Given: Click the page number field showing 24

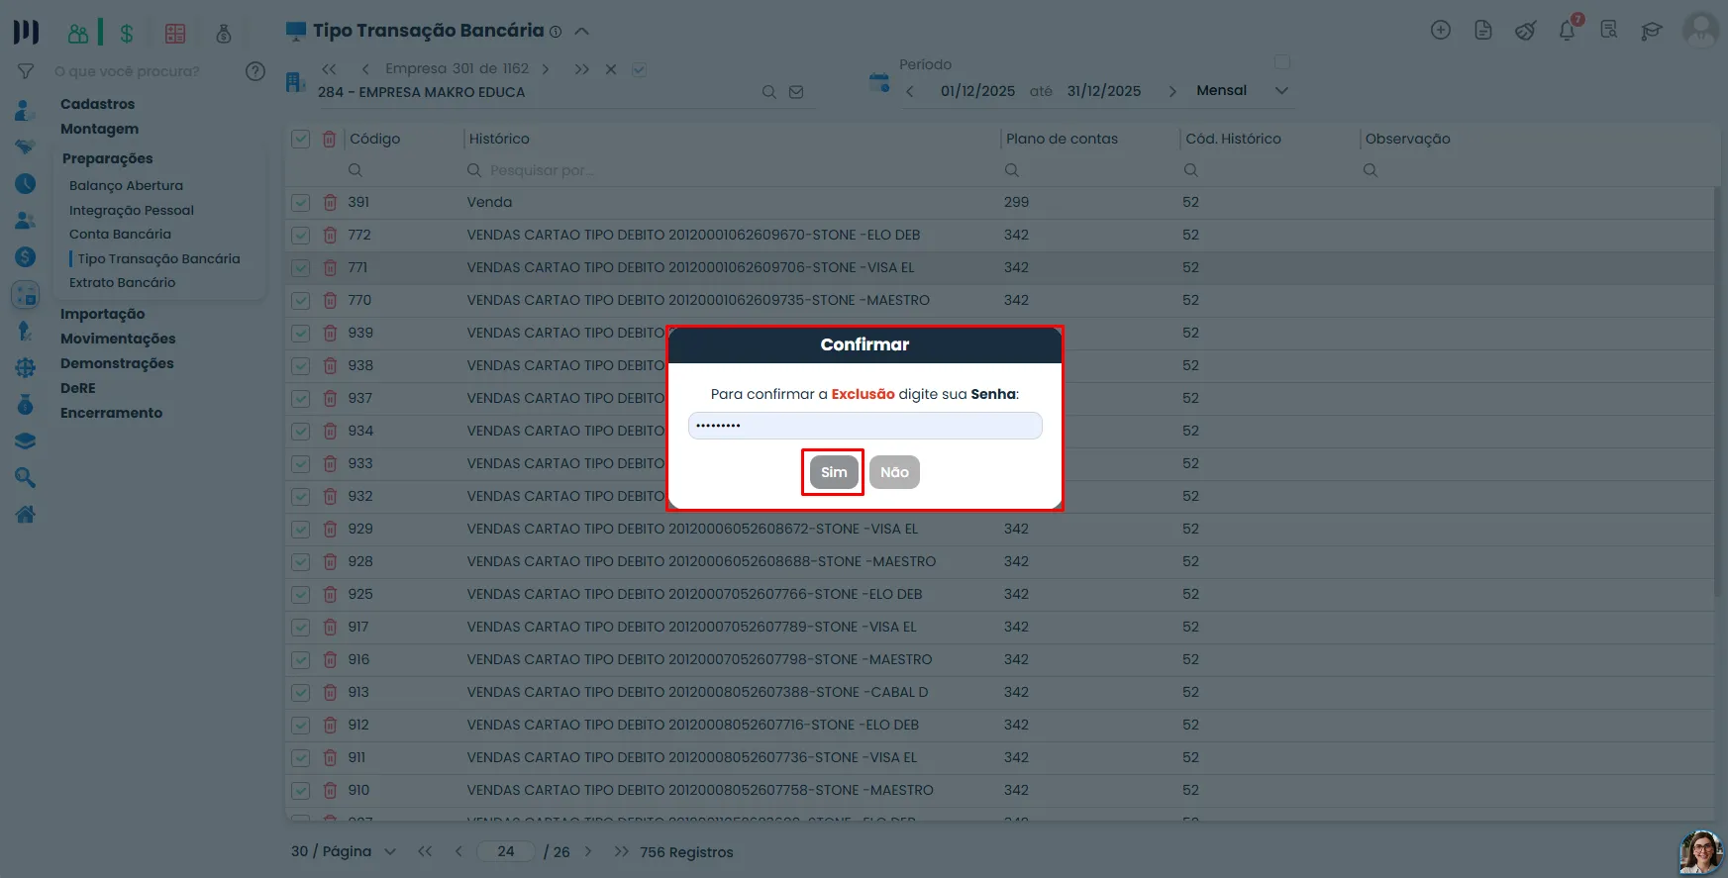Looking at the screenshot, I should pos(506,851).
